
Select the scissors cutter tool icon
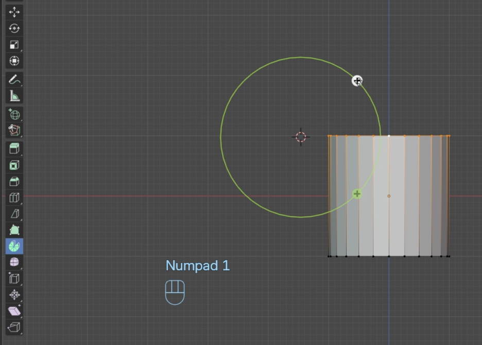coord(14,130)
